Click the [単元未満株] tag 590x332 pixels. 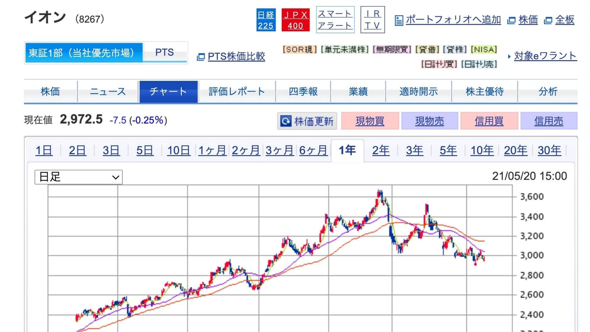click(x=344, y=49)
